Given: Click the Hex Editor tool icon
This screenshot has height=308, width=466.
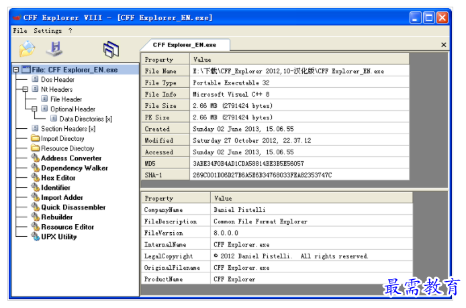Looking at the screenshot, I should click(x=36, y=177).
